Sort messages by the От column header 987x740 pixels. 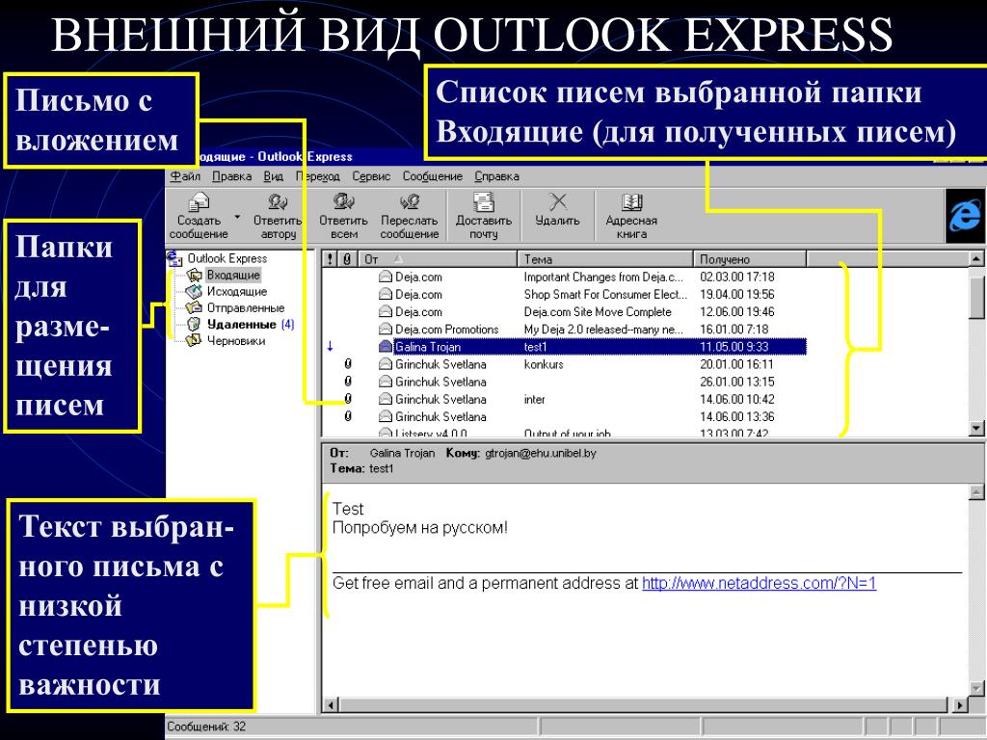click(439, 259)
